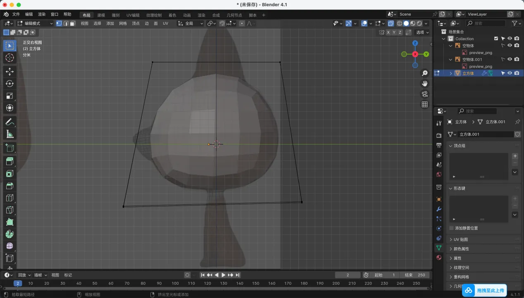The width and height of the screenshot is (524, 298).
Task: Switch to the 建模 workspace tab
Action: (x=101, y=15)
